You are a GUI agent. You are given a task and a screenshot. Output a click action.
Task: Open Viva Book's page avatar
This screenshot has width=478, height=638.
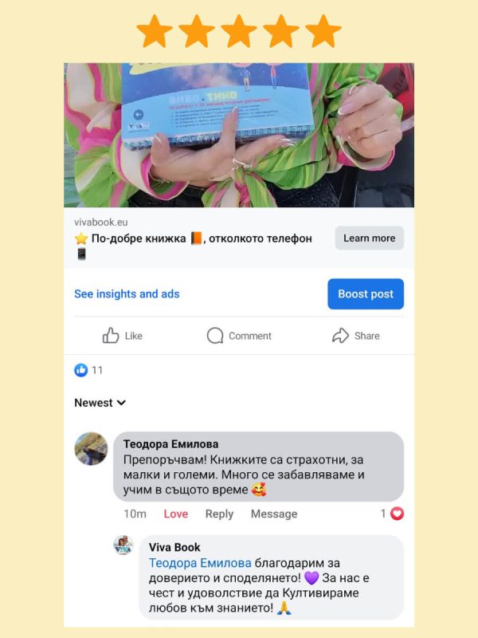(123, 545)
